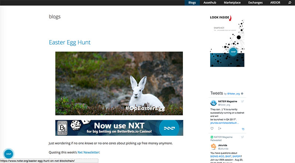The height and width of the screenshot is (163, 295).
Task: Click the NXTER Magazine avatar in tweets
Action: [x=214, y=103]
